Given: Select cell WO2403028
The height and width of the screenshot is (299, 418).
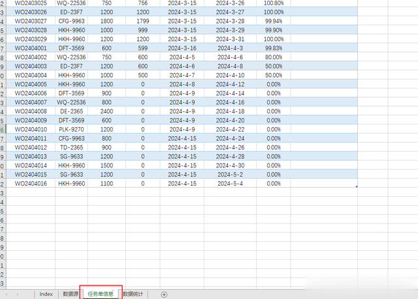Looking at the screenshot, I should click(x=31, y=30).
